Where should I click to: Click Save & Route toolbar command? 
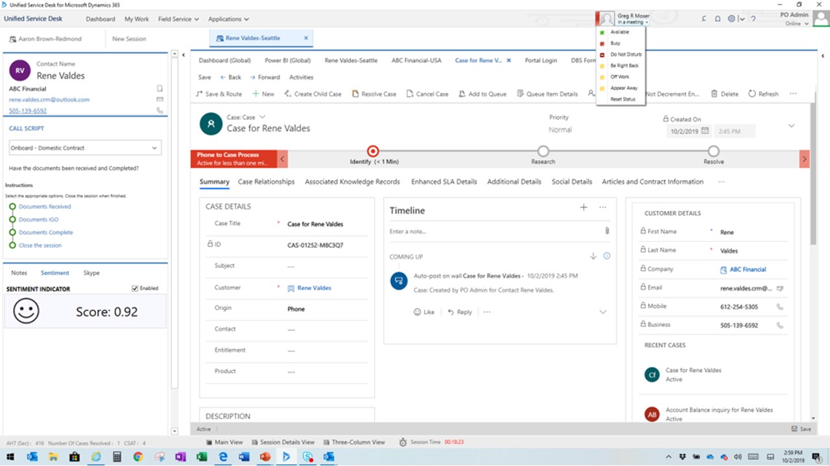[219, 94]
